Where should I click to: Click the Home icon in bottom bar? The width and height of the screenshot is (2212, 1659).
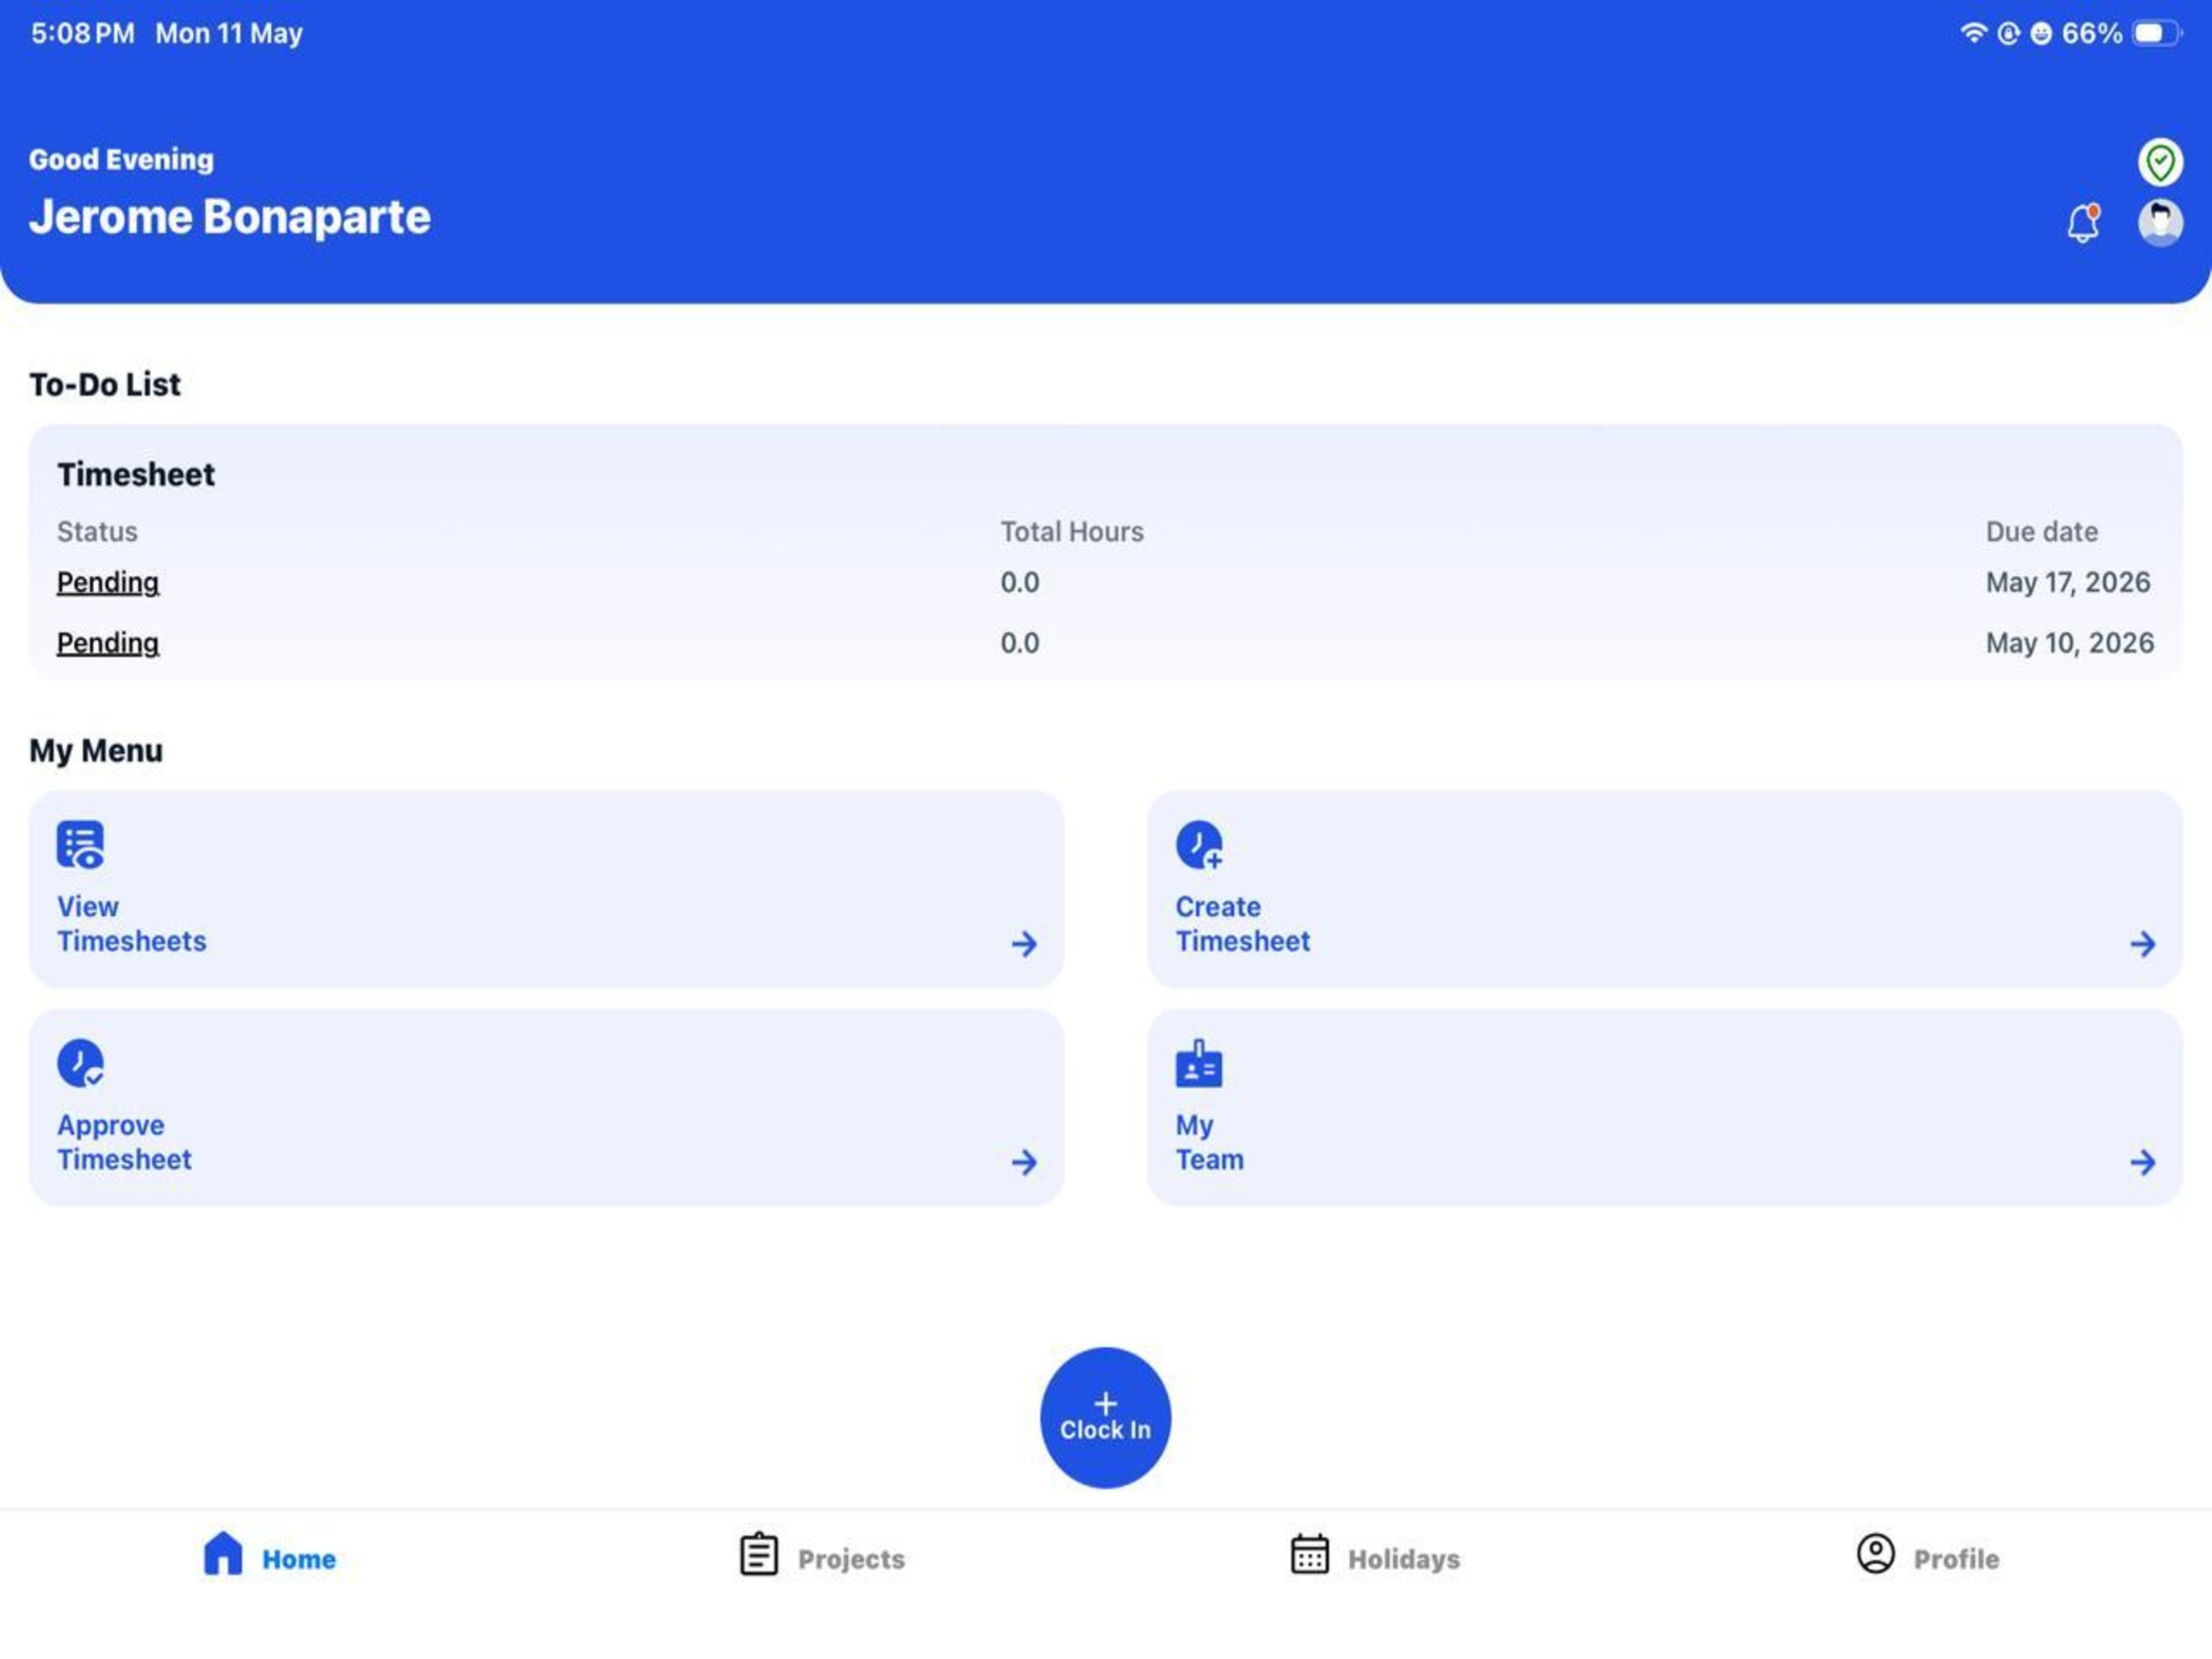222,1553
